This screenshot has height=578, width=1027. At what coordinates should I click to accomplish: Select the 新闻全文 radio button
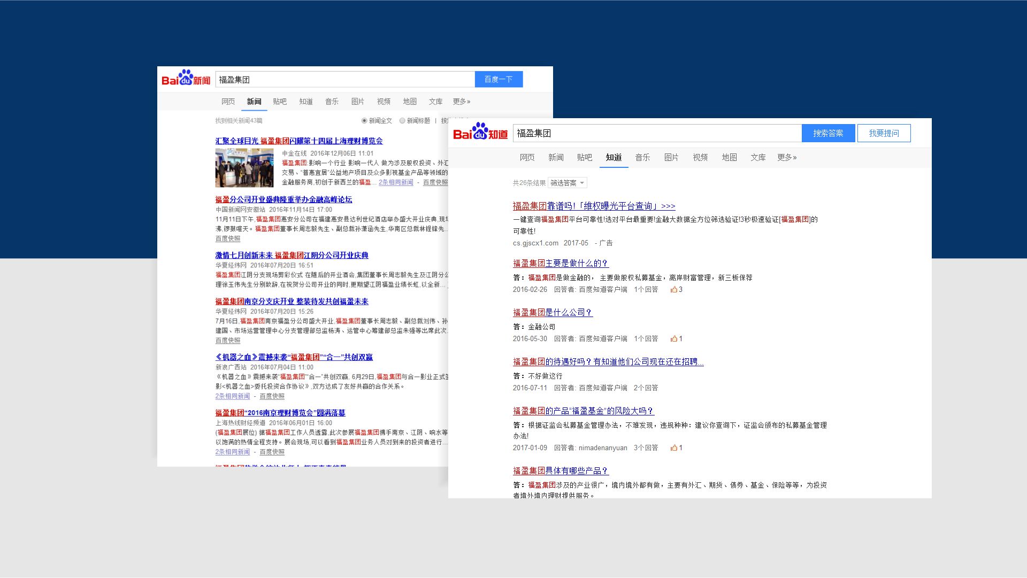click(364, 121)
